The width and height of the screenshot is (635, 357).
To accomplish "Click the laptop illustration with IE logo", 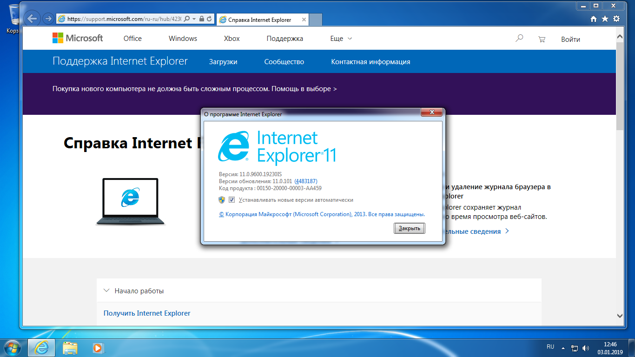I will pos(131,201).
